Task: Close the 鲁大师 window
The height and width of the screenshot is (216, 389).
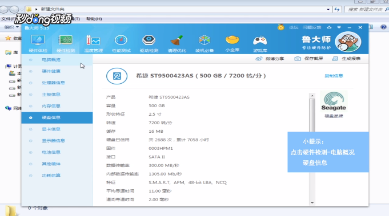Action: coord(360,27)
